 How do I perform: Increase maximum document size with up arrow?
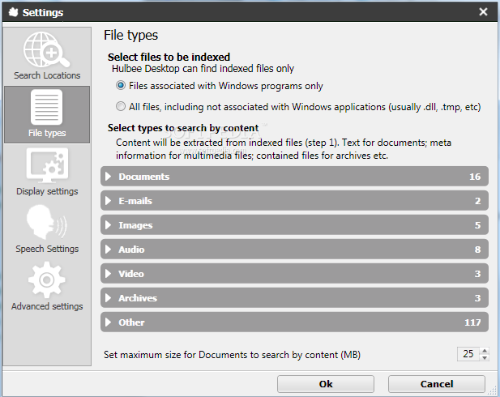pyautogui.click(x=485, y=351)
